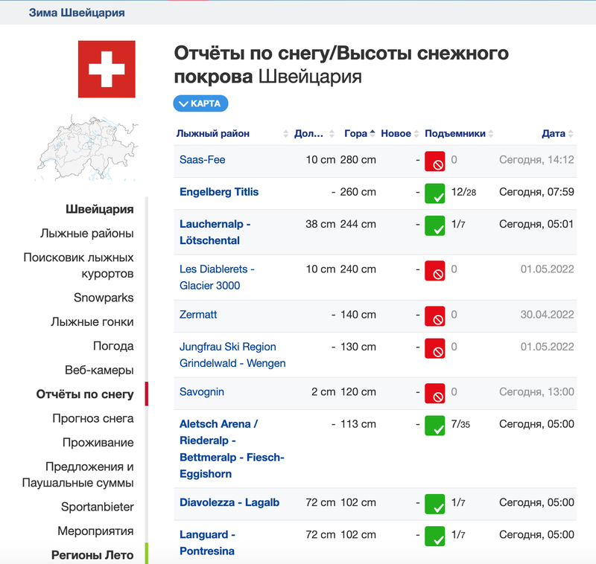Click the 7/35 lifts value

point(460,424)
